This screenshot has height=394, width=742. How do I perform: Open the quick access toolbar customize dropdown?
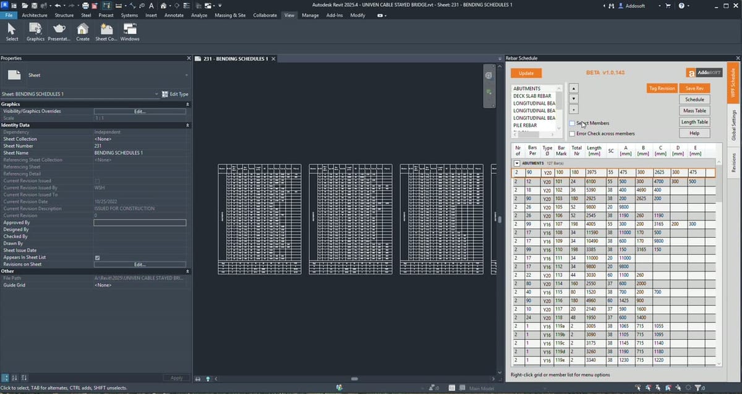221,6
